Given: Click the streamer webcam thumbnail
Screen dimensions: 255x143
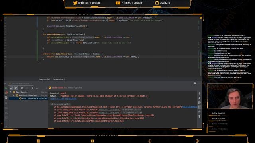Looking at the screenshot, I should [230, 96].
